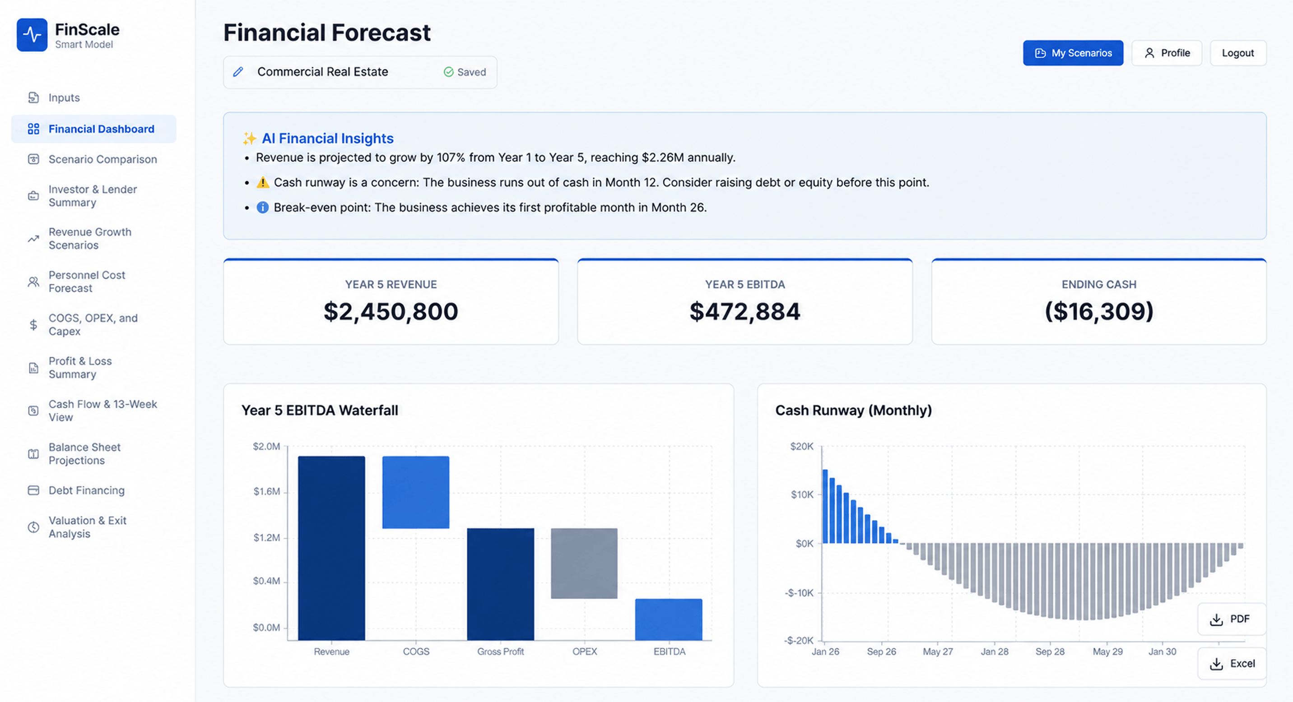The width and height of the screenshot is (1293, 702).
Task: Click the Year 5 EBITDA card
Action: [x=744, y=301]
